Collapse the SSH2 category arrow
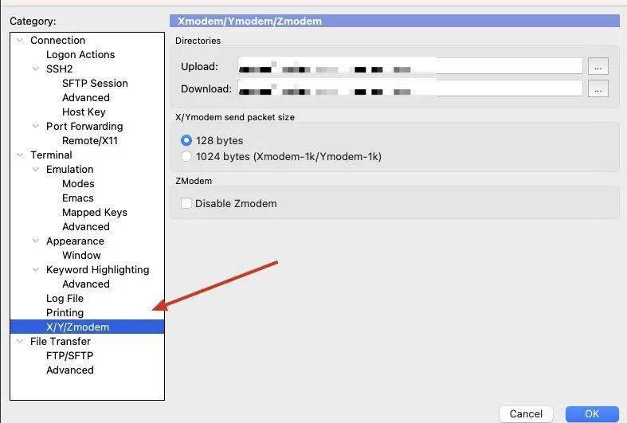This screenshot has width=627, height=423. click(36, 69)
